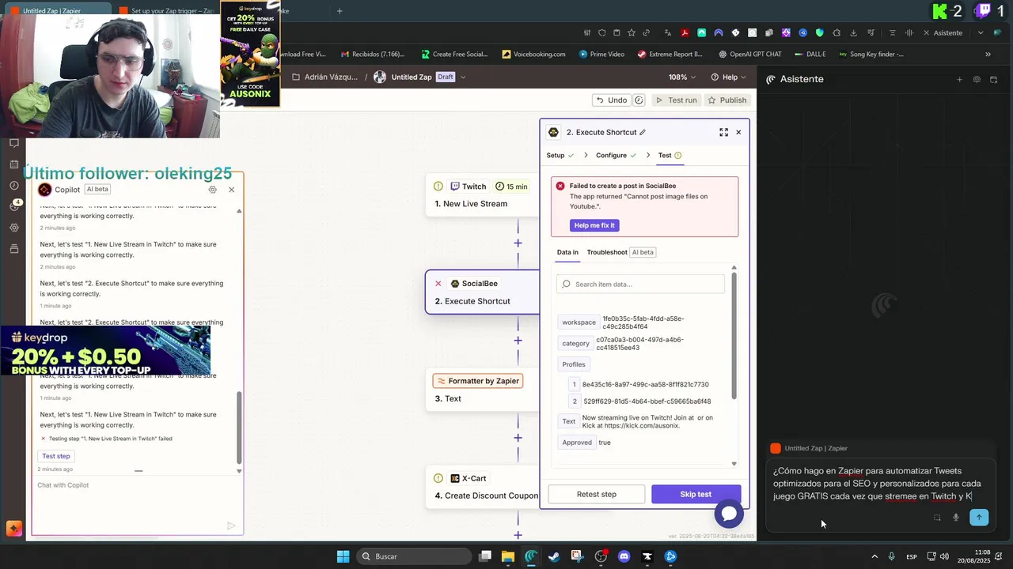Viewport: 1013px width, 569px height.
Task: Click the screenshot capture icon in Asistente input
Action: (937, 518)
